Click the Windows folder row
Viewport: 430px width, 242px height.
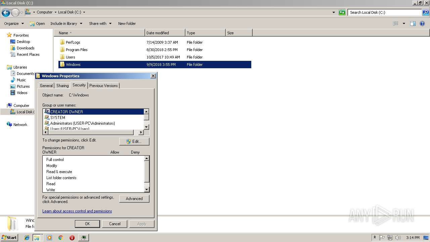[155, 65]
